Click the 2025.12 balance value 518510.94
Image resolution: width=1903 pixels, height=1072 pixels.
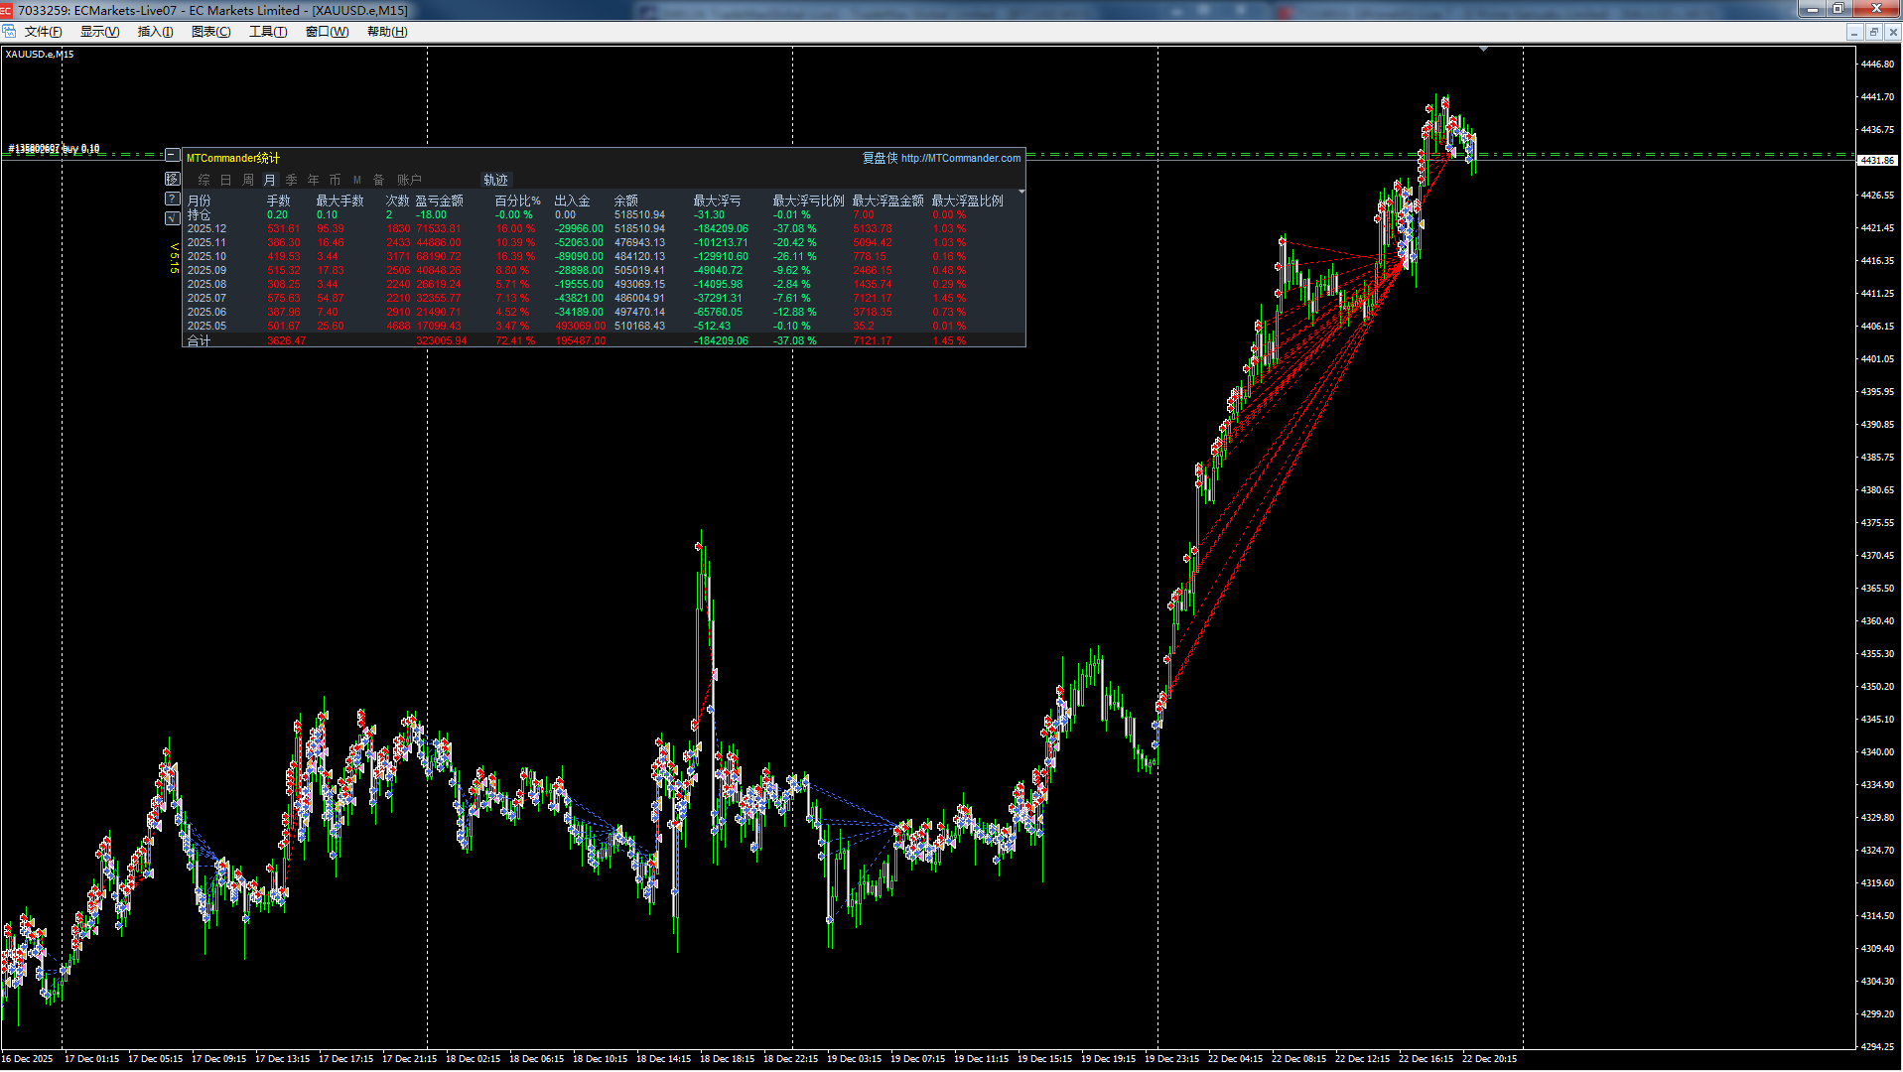pyautogui.click(x=639, y=228)
